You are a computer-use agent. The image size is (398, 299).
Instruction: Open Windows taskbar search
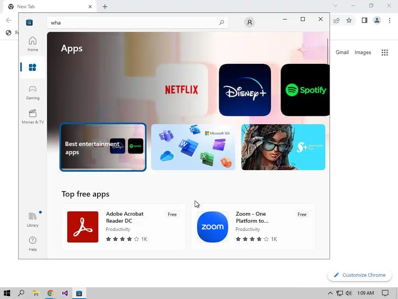(x=21, y=293)
